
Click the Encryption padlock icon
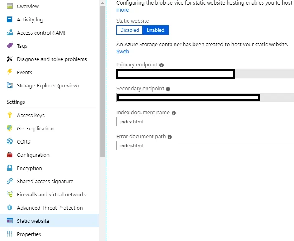coord(10,168)
